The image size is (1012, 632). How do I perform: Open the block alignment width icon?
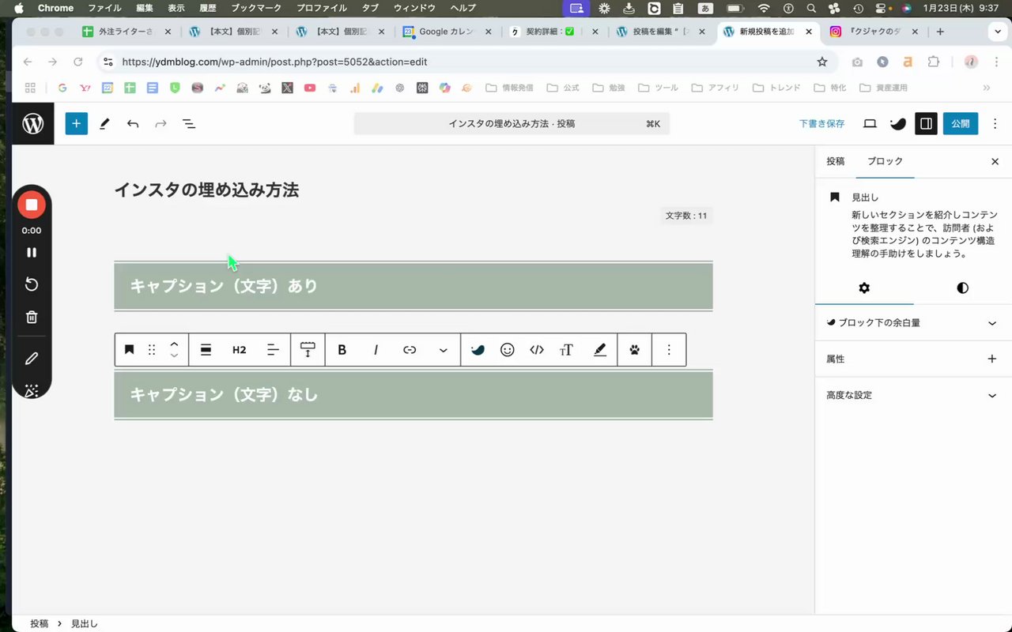(206, 349)
